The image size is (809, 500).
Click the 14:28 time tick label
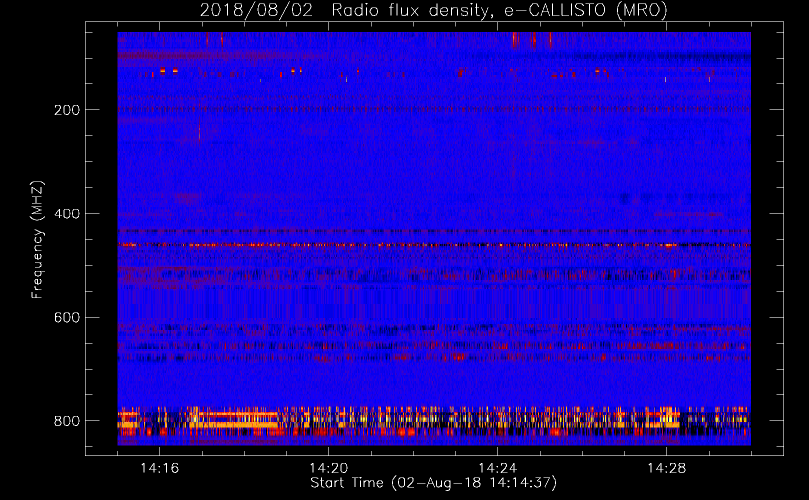[x=666, y=468]
